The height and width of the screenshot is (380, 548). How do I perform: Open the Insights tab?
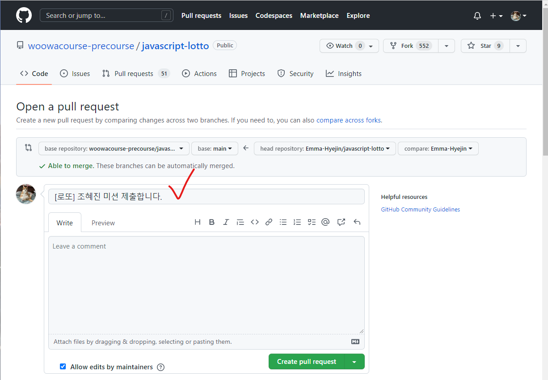click(x=344, y=74)
